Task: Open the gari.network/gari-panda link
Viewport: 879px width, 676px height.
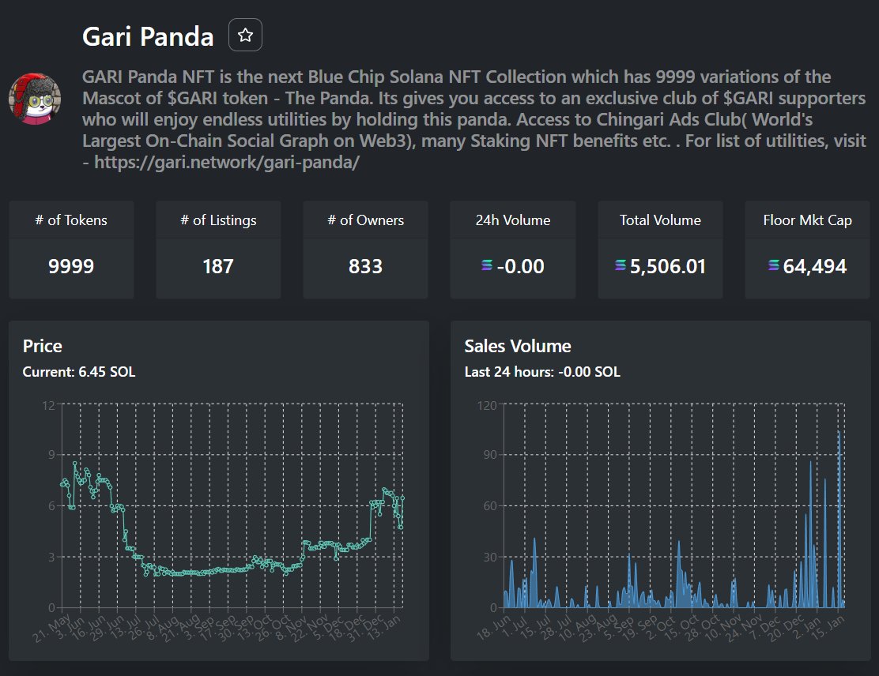Action: pos(227,163)
